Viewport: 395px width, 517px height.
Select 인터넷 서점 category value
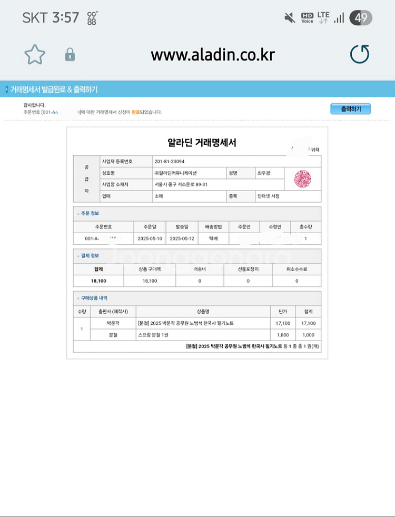click(269, 196)
